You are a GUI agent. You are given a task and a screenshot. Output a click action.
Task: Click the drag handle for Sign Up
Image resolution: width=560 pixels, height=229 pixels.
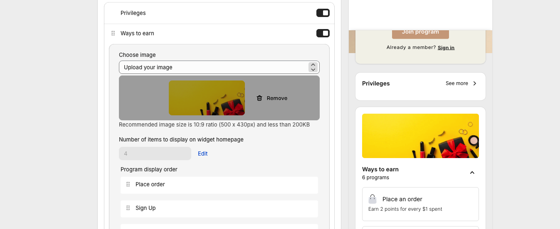tap(128, 208)
